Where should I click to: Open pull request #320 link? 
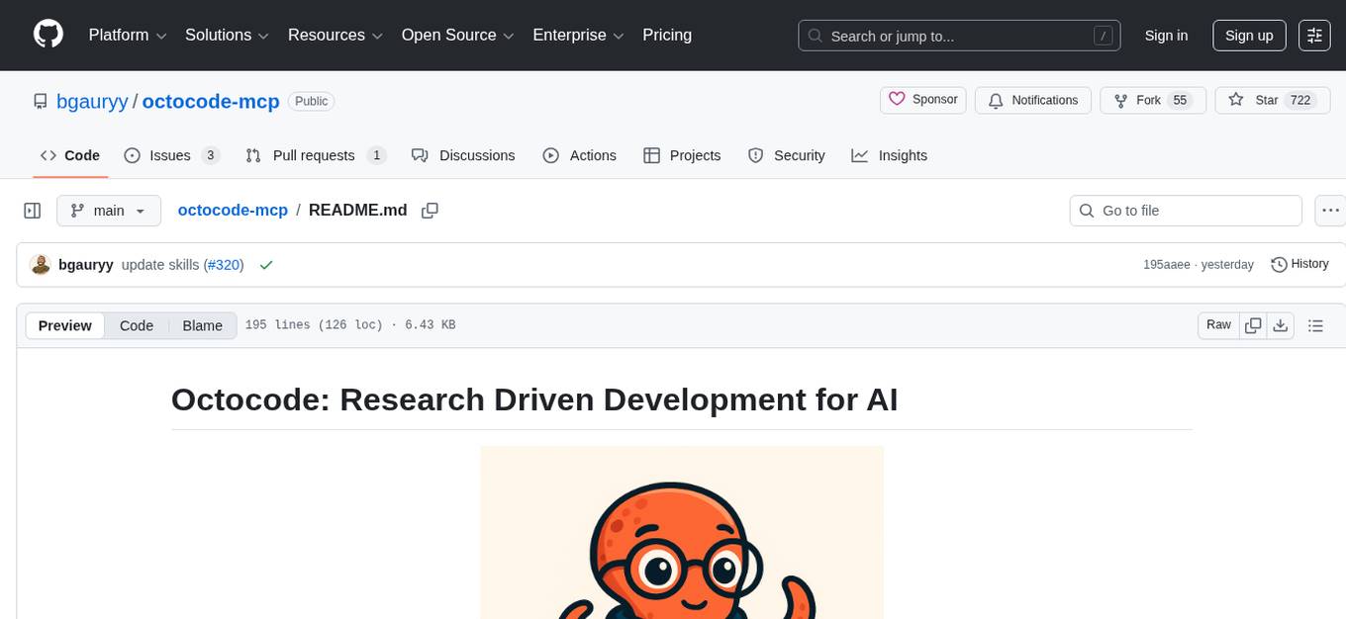click(224, 264)
